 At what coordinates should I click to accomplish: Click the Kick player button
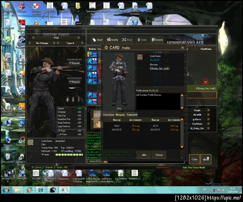pyautogui.click(x=127, y=40)
